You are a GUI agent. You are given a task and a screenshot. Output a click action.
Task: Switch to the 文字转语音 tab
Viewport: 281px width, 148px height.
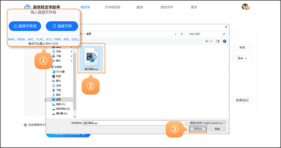(x=112, y=7)
